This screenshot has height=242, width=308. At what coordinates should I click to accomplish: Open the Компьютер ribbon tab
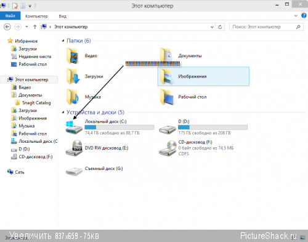[36, 16]
